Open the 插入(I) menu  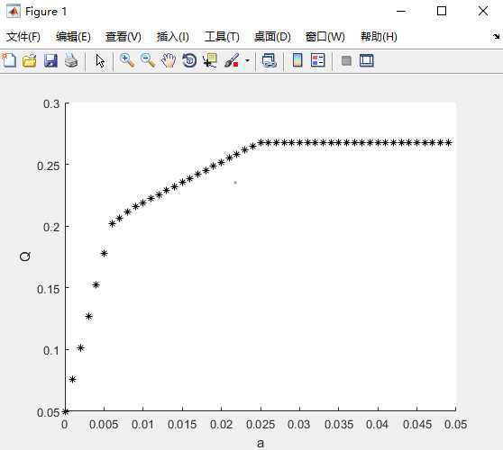click(x=172, y=37)
